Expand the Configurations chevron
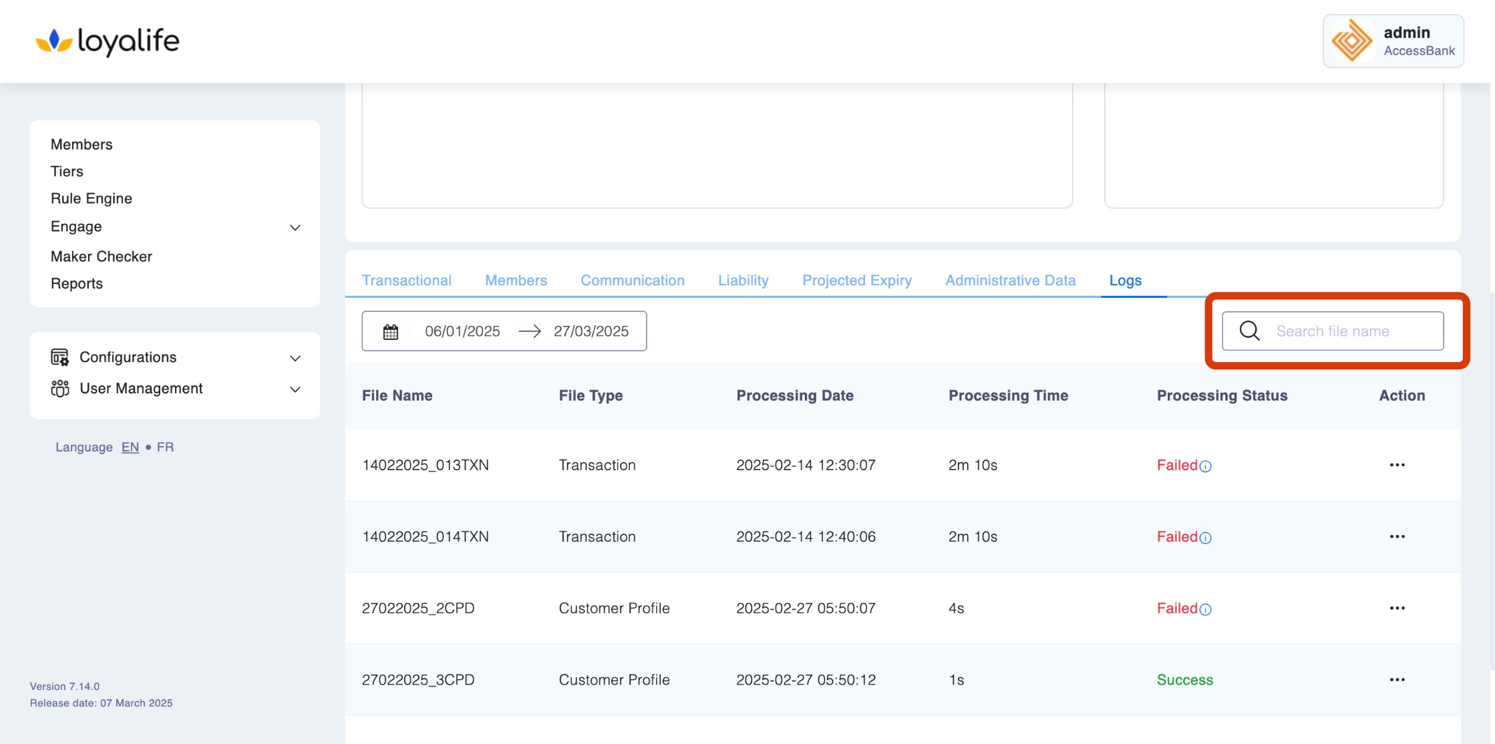The height and width of the screenshot is (744, 1495). click(295, 359)
